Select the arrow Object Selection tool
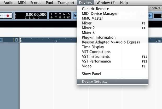The image size is (162, 109). click(x=75, y=16)
